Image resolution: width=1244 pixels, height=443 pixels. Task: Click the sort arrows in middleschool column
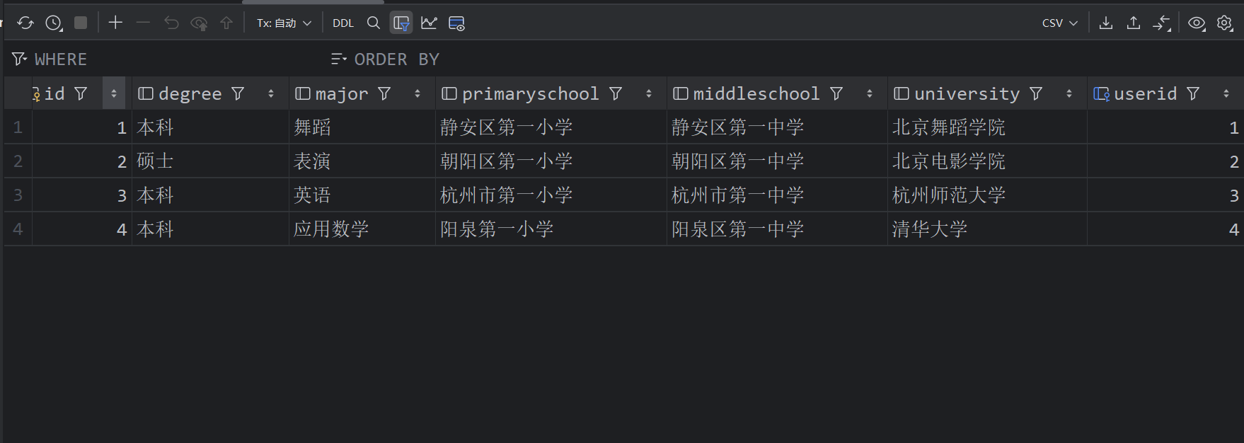coord(870,93)
